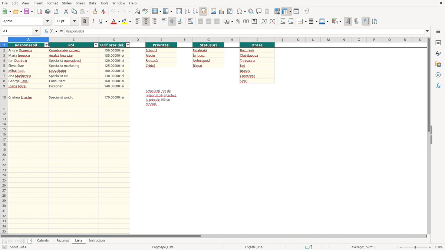Click the Copy icon

74,11
